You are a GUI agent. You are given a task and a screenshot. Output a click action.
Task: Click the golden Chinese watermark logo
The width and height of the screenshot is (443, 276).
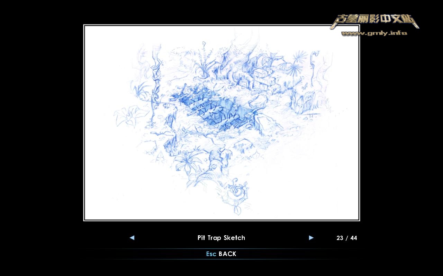click(374, 21)
